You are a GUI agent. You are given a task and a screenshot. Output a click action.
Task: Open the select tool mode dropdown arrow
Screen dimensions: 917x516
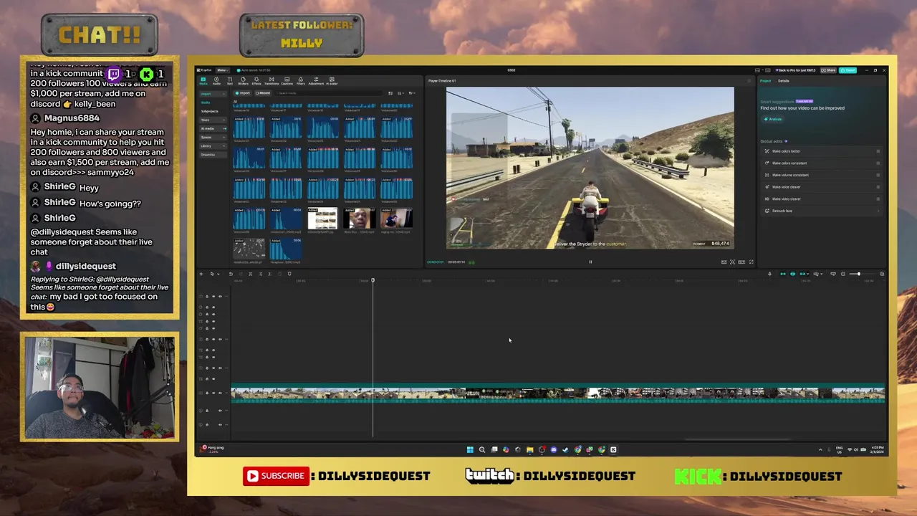coord(219,274)
